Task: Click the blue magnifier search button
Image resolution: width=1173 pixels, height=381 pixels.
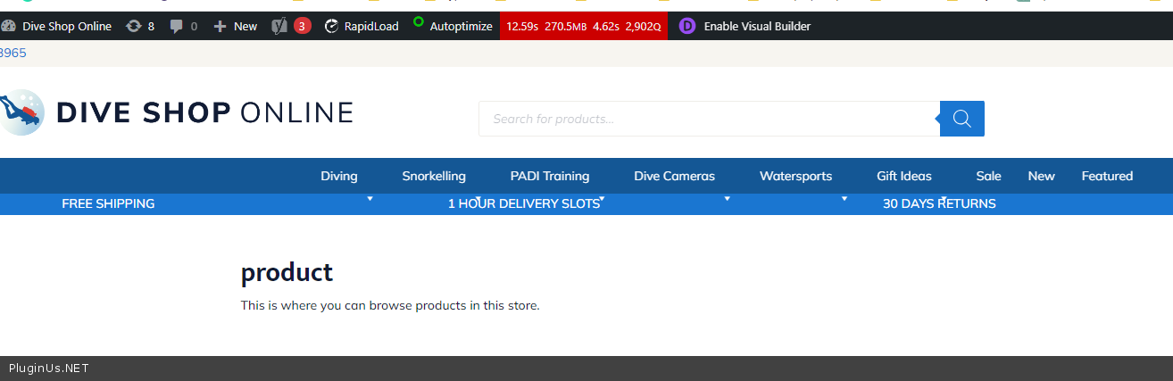Action: (962, 119)
